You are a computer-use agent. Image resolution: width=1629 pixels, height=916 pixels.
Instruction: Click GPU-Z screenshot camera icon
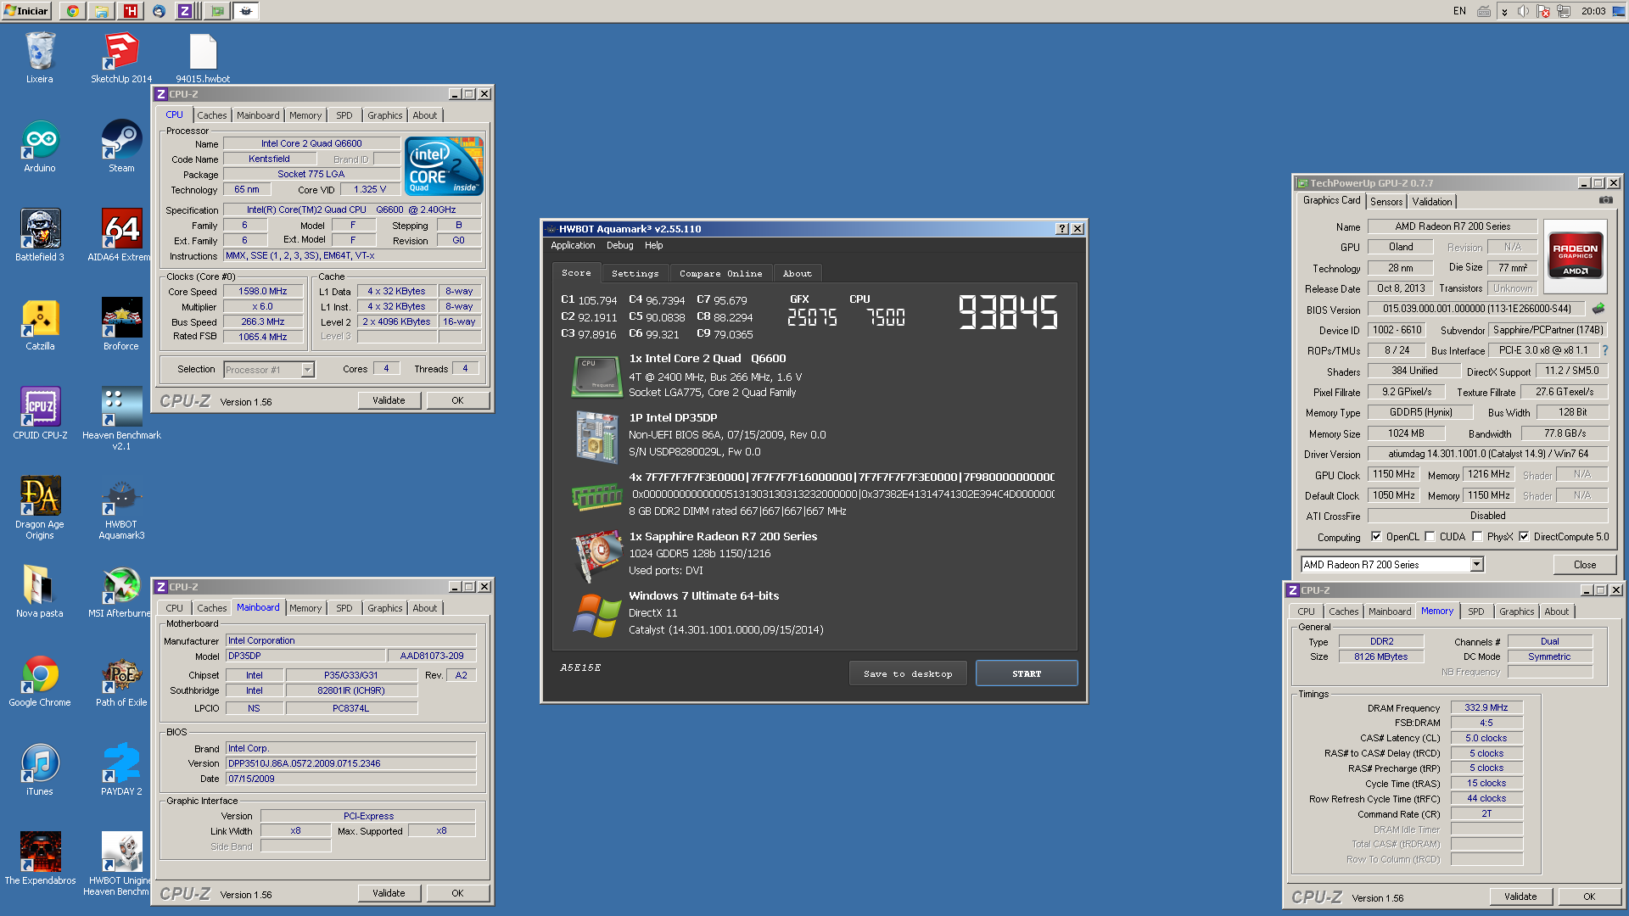click(x=1605, y=200)
